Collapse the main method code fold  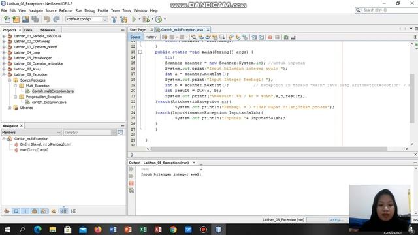[140, 52]
